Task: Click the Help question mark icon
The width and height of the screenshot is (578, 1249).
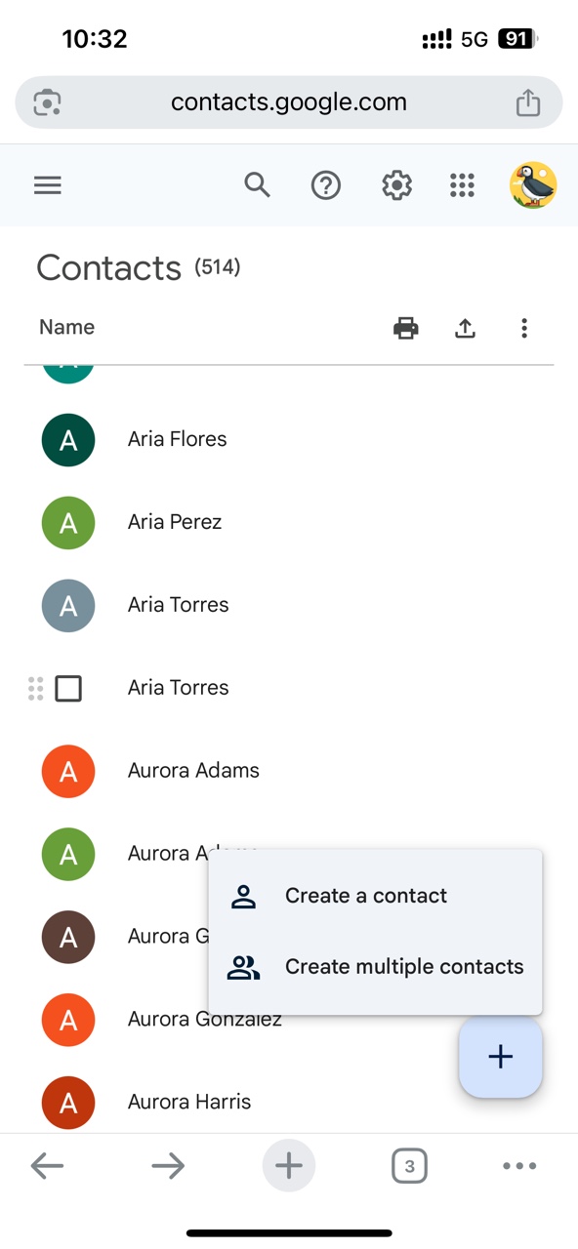Action: (x=325, y=184)
